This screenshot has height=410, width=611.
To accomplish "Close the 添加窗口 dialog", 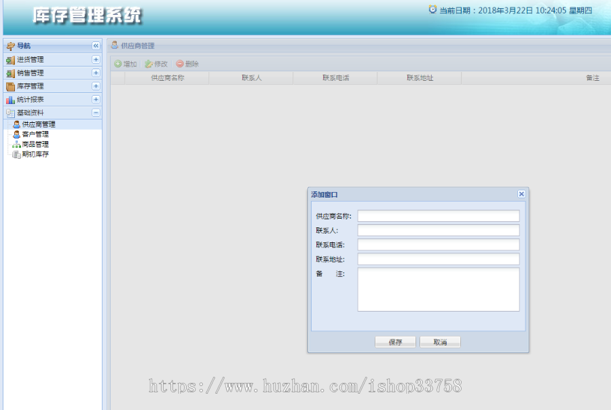I will point(521,193).
